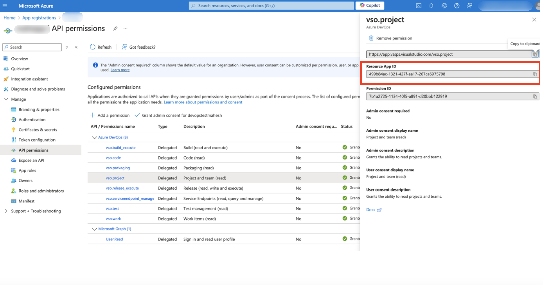This screenshot has width=543, height=285.
Task: Open Expose an API
Action: [31, 160]
